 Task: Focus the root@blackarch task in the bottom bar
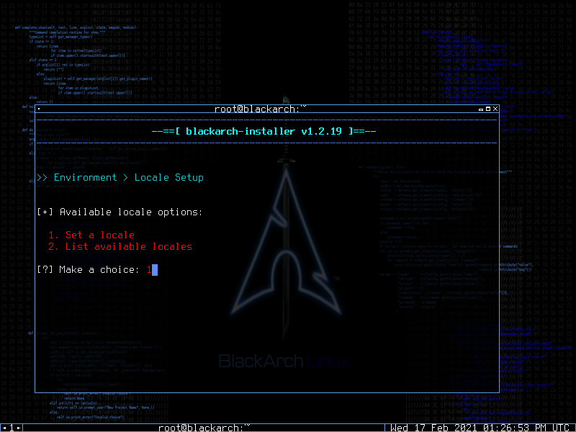204,428
